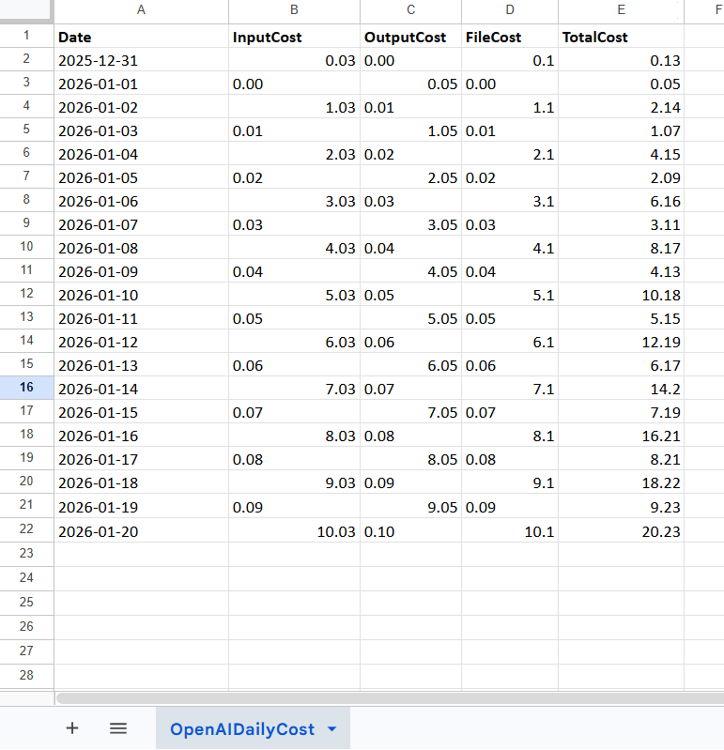The image size is (724, 750).
Task: Select OutputCost value 9.05
Action: tap(411, 506)
